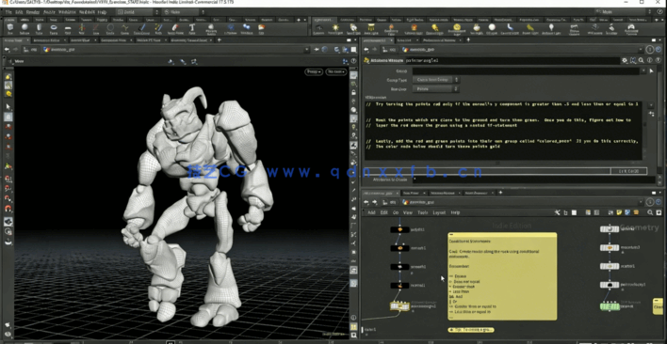The image size is (667, 344).
Task: Select the Path shelf tool
Action: coord(158,28)
